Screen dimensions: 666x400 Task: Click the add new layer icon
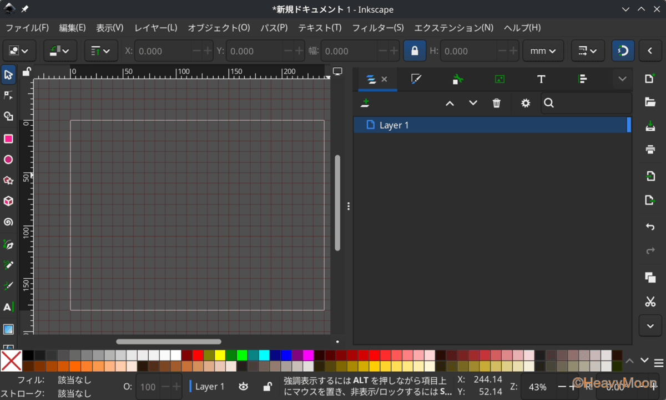(x=365, y=103)
